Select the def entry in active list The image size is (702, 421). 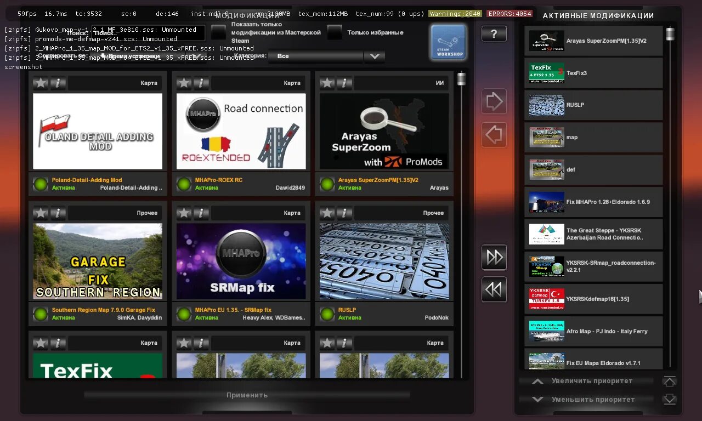[x=593, y=170]
